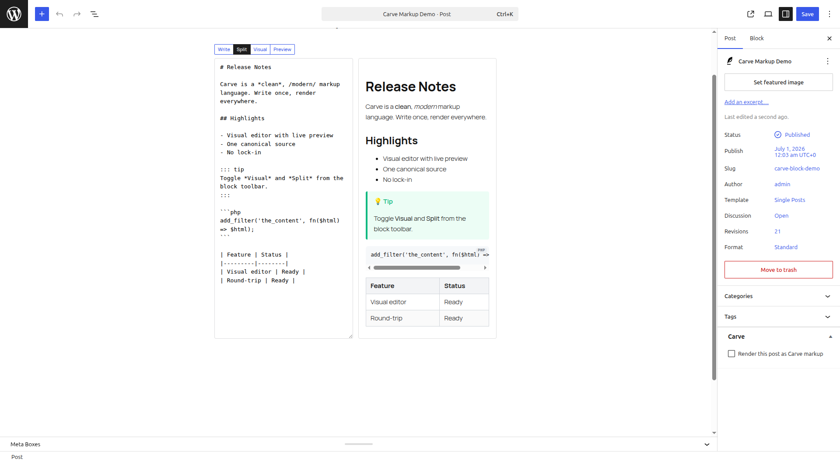Open the Post sidebar tab

pyautogui.click(x=730, y=38)
